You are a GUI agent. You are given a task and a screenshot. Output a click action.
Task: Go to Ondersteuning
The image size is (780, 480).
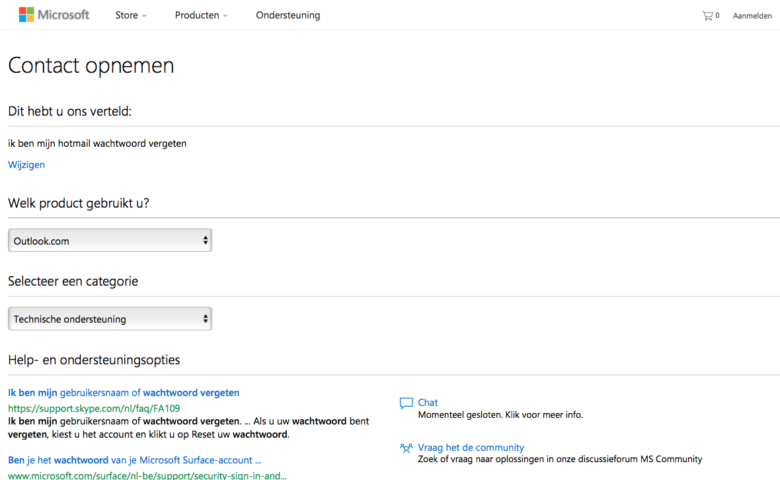tap(288, 15)
